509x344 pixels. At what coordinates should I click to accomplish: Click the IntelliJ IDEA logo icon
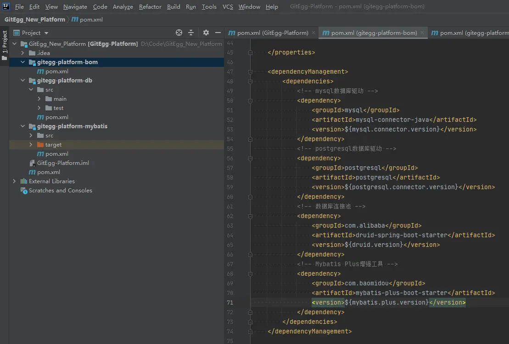[6, 6]
